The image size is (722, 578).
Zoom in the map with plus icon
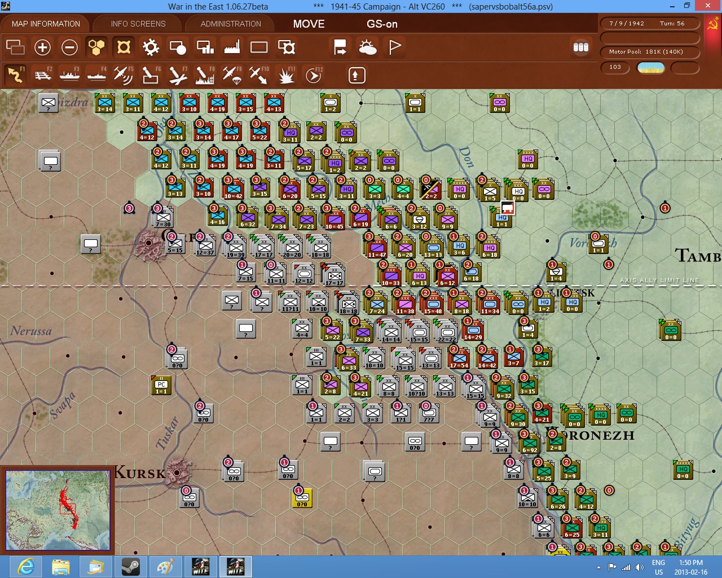coord(42,47)
